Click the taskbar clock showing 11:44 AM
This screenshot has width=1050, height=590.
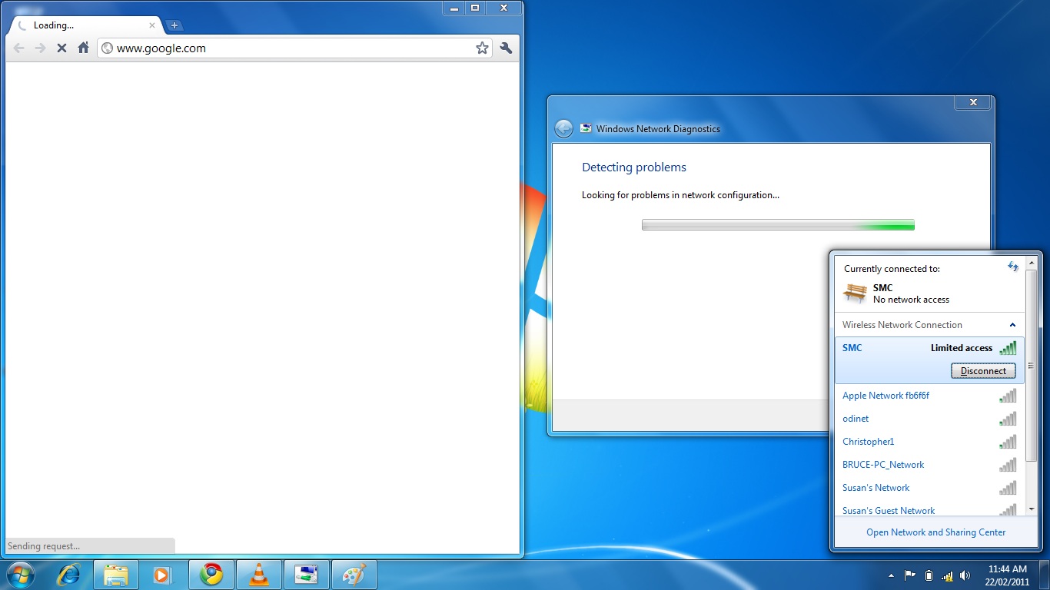coord(1007,575)
